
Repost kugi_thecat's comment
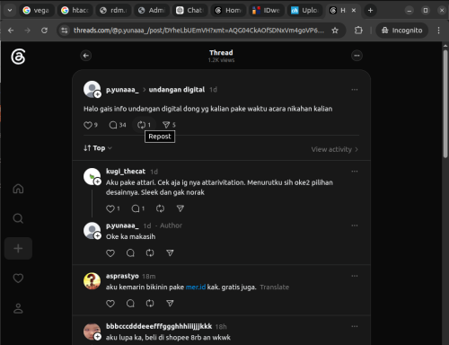pyautogui.click(x=160, y=208)
